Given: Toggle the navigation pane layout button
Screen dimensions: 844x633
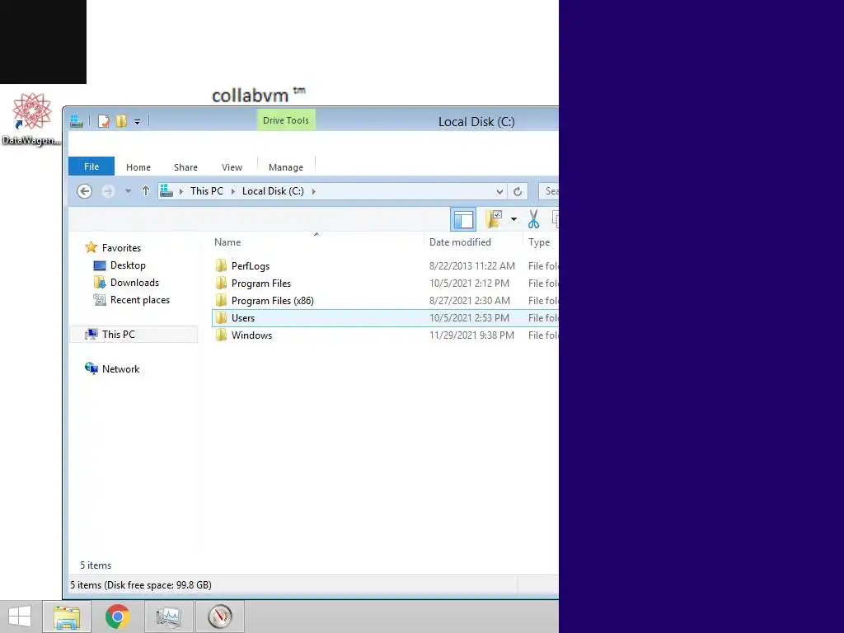Looking at the screenshot, I should tap(463, 219).
